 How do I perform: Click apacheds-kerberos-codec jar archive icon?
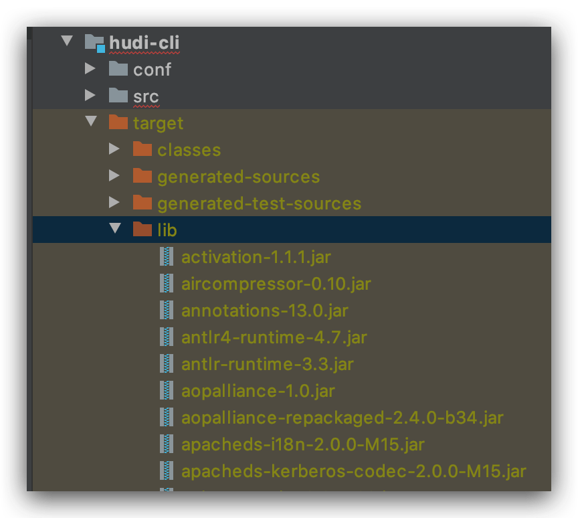click(x=167, y=470)
